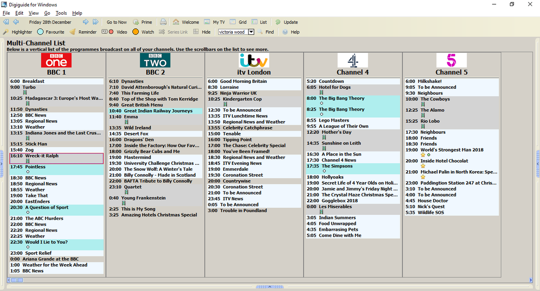
Task: Click the Hide tool
Action: point(202,32)
